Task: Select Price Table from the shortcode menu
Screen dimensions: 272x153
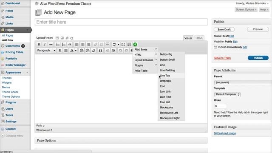Action: coord(145,71)
